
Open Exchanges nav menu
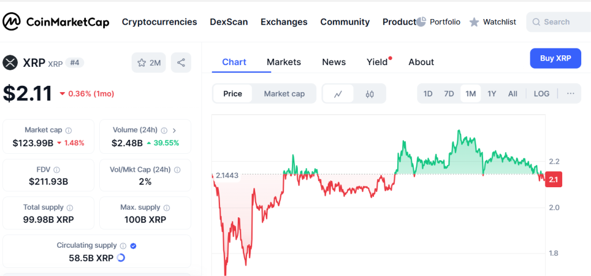tap(284, 22)
